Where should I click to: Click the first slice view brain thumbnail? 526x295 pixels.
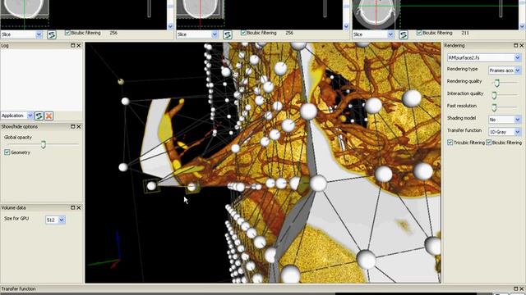(24, 9)
